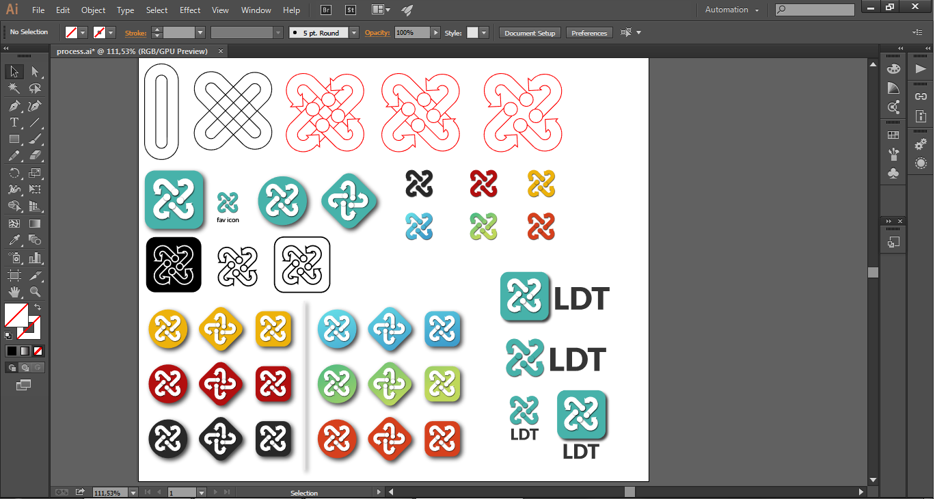
Task: Pick the Scale tool
Action: pyautogui.click(x=36, y=173)
